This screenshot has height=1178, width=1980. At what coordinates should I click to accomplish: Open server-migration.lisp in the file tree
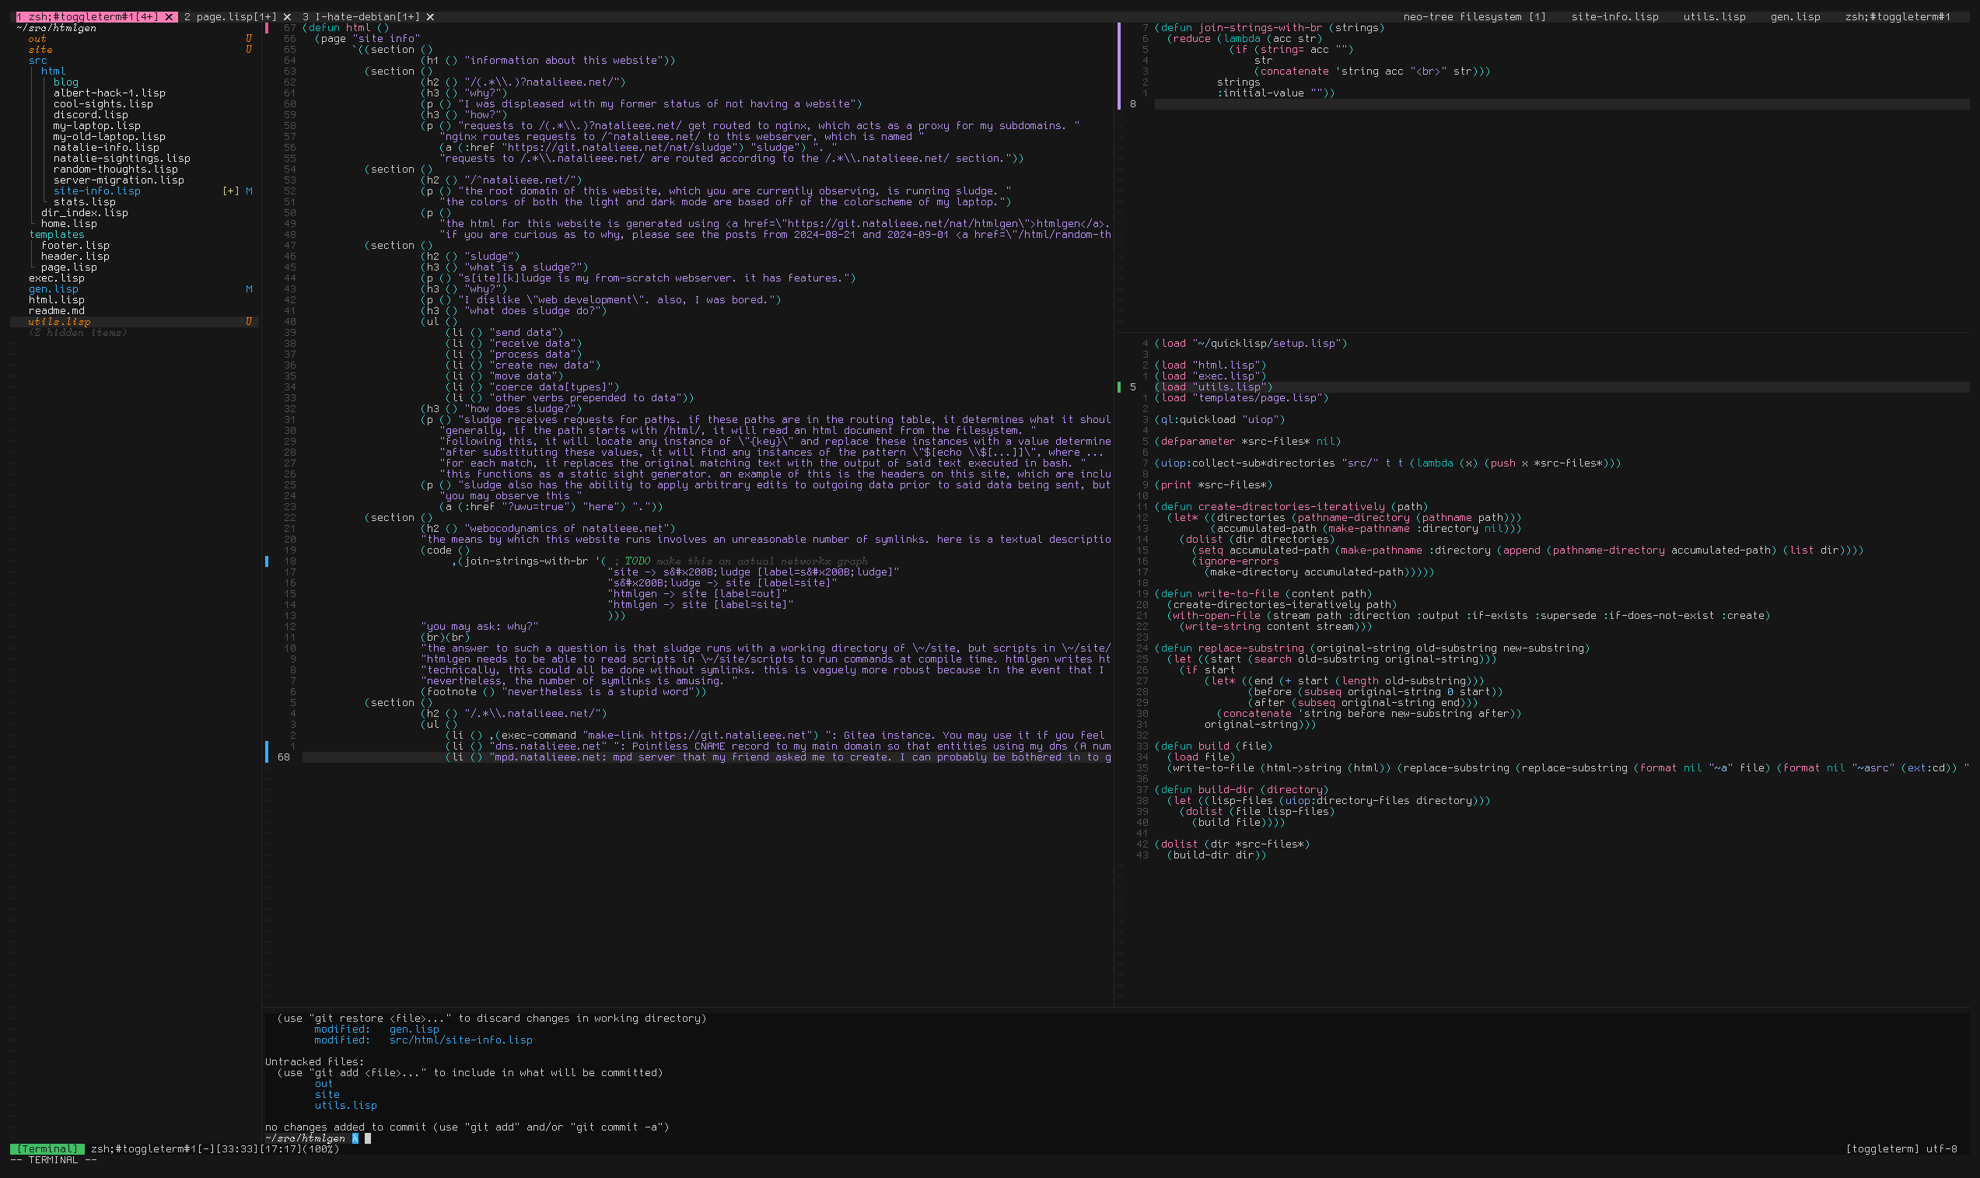click(119, 180)
